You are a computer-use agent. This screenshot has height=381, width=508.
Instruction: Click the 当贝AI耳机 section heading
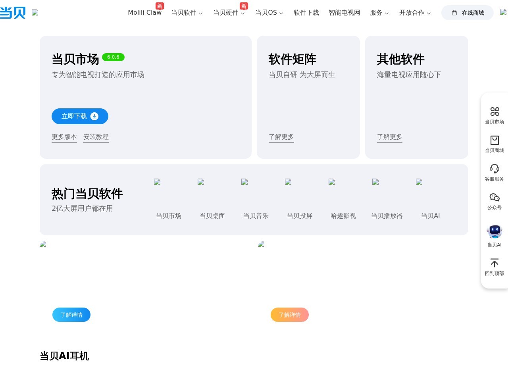[64, 356]
